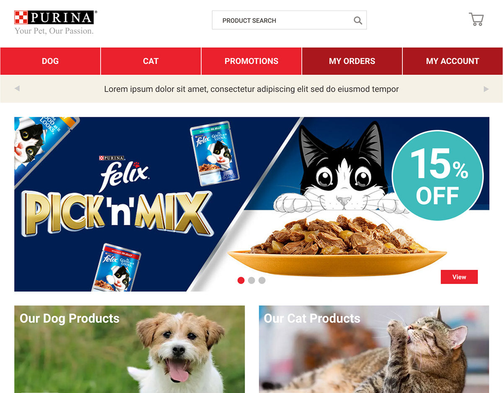Open the DOG menu
The image size is (503, 393).
50,61
